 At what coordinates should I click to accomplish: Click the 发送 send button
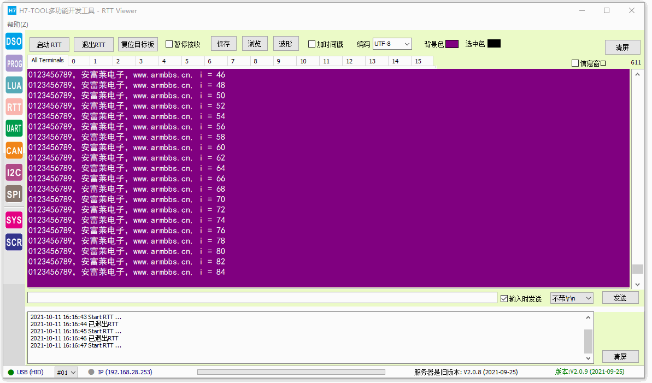[x=620, y=298]
